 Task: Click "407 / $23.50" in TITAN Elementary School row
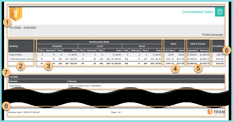pos(71,59)
